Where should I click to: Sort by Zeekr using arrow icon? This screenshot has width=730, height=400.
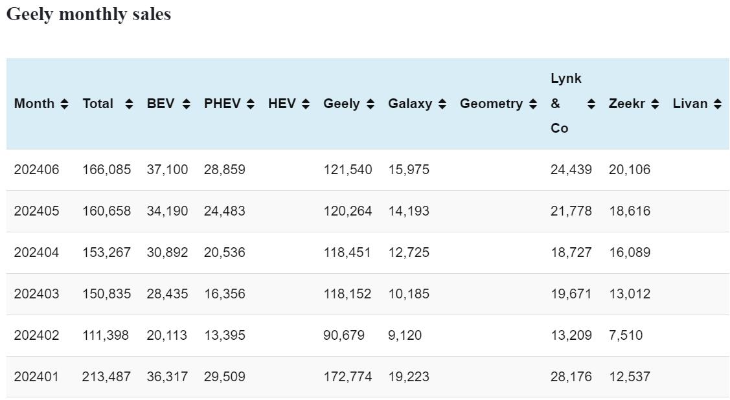pyautogui.click(x=655, y=104)
